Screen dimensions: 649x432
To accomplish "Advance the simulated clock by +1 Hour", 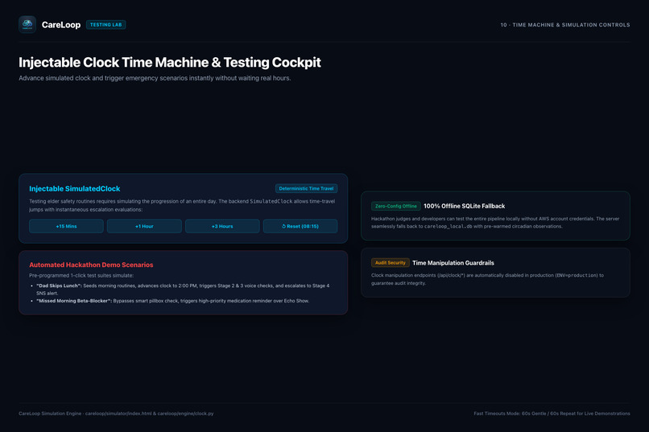I will [x=144, y=226].
